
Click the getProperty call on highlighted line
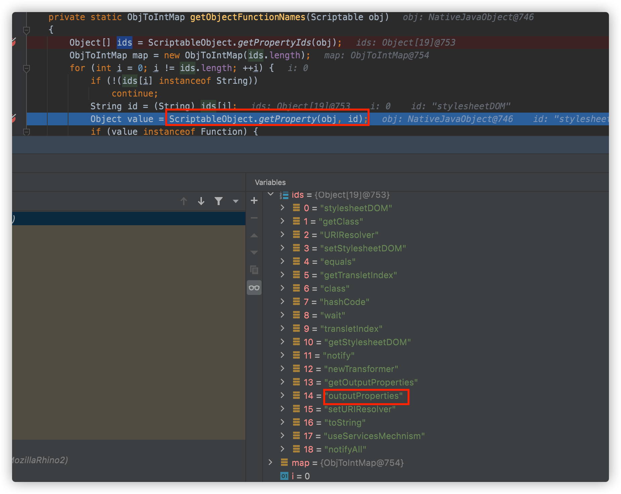coord(288,119)
